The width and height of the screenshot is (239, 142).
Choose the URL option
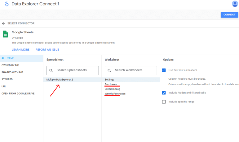[x=4, y=87]
